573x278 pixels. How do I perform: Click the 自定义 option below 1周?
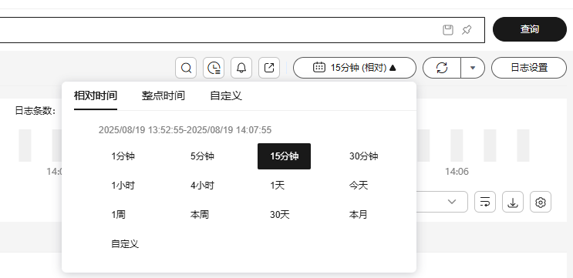pos(125,243)
